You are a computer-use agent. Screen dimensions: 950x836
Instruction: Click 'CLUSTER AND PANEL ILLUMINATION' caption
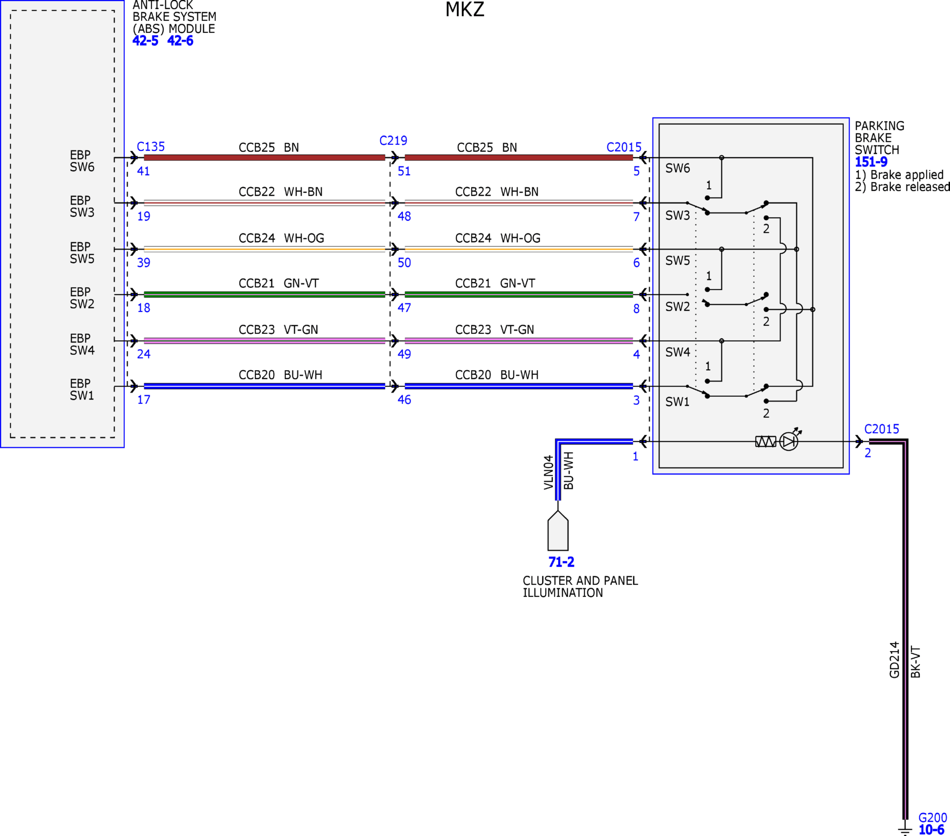[x=581, y=587]
